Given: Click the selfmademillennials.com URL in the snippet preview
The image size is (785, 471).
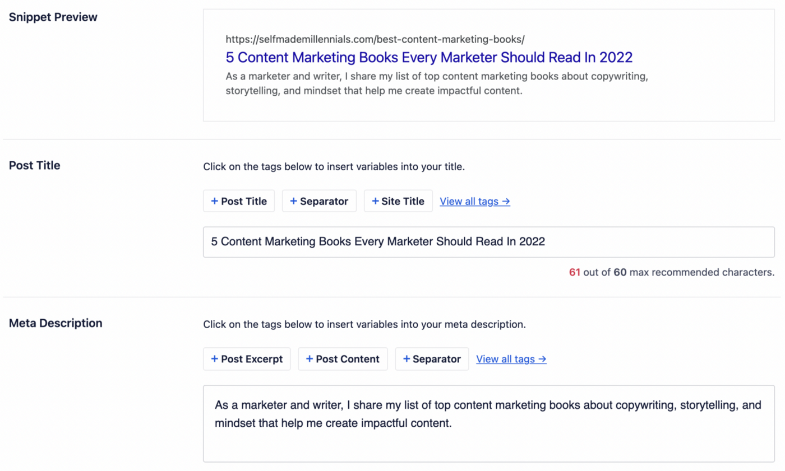Looking at the screenshot, I should click(x=375, y=39).
